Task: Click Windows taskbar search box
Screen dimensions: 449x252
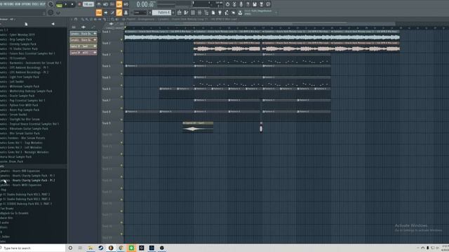Action: [x=33, y=248]
